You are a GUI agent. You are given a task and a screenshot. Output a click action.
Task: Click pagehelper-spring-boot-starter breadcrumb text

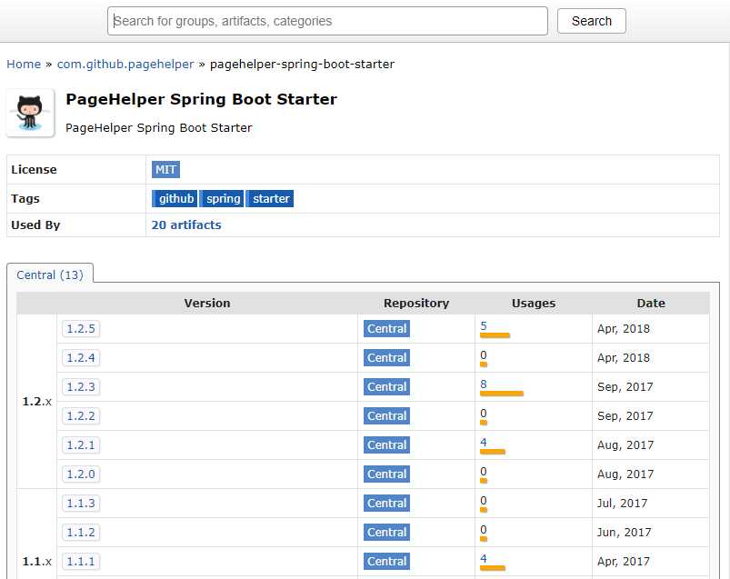pyautogui.click(x=302, y=65)
